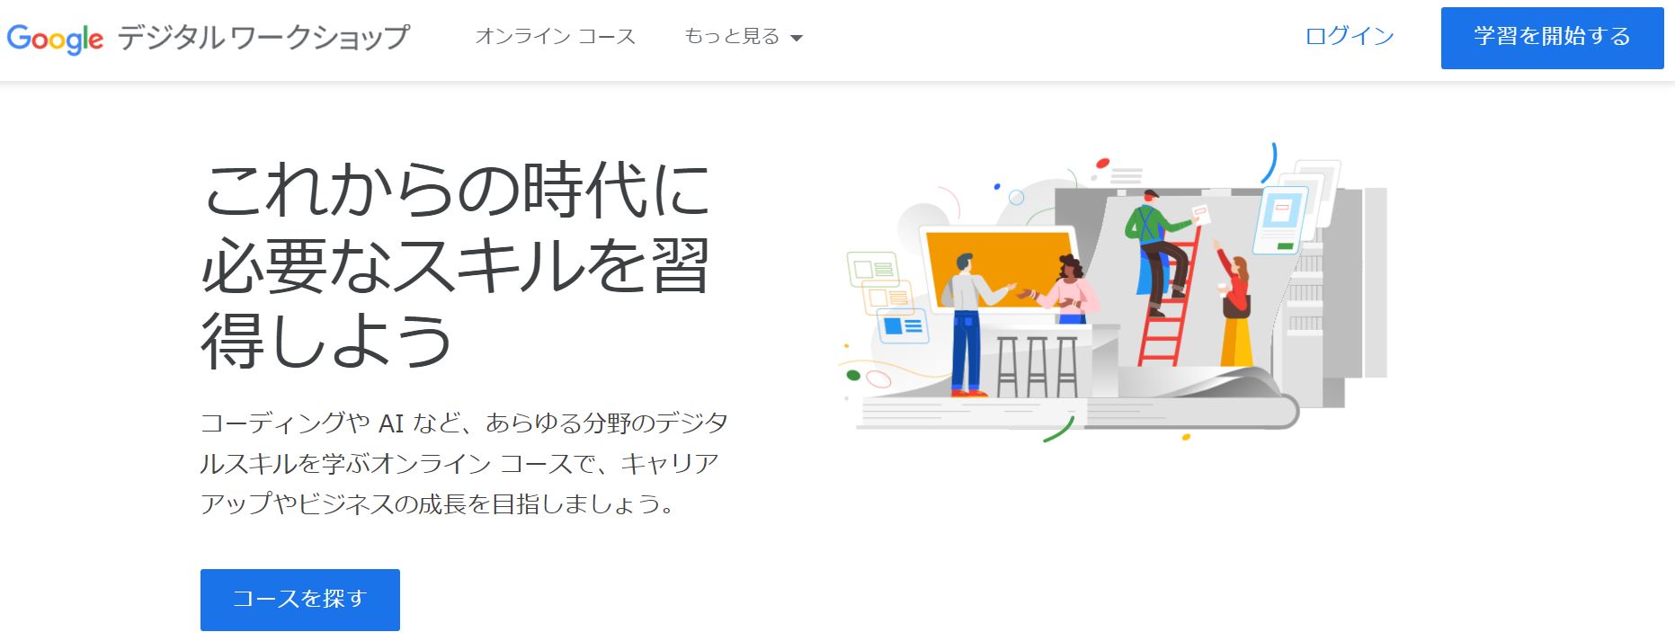Click the Google logo
1675x641 pixels.
point(55,38)
